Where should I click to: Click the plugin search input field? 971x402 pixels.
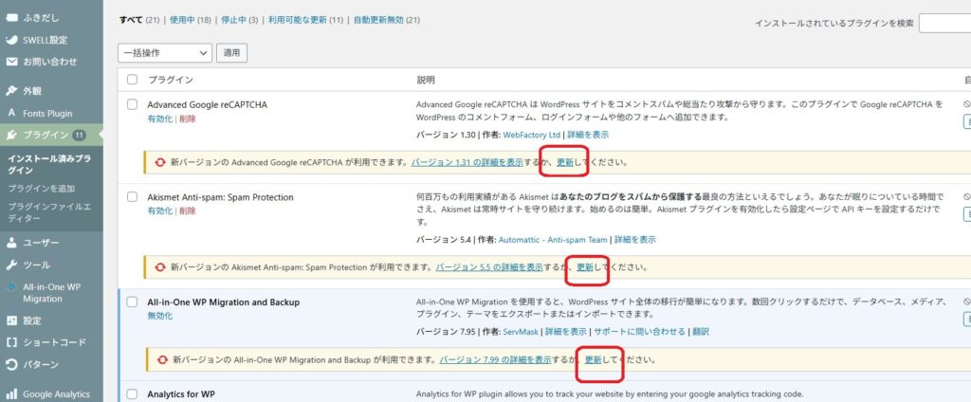[x=944, y=23]
